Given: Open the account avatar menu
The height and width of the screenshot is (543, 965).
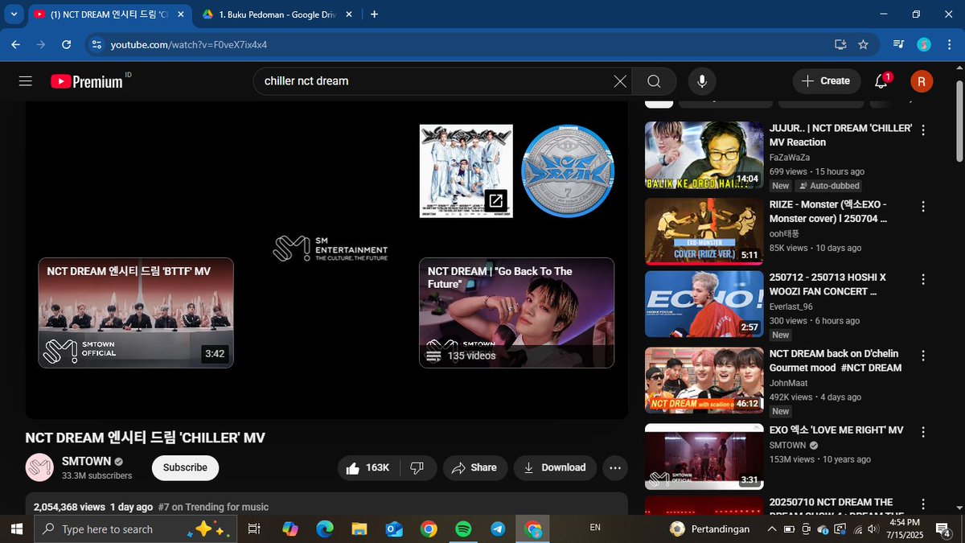Looking at the screenshot, I should pyautogui.click(x=922, y=81).
